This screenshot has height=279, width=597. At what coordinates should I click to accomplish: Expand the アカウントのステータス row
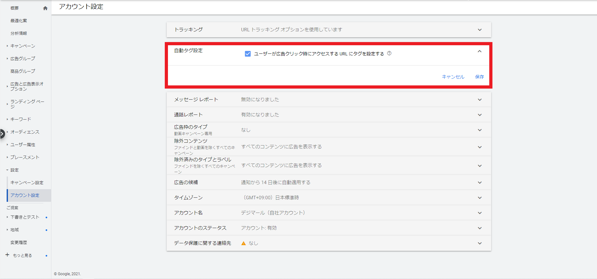(x=329, y=228)
